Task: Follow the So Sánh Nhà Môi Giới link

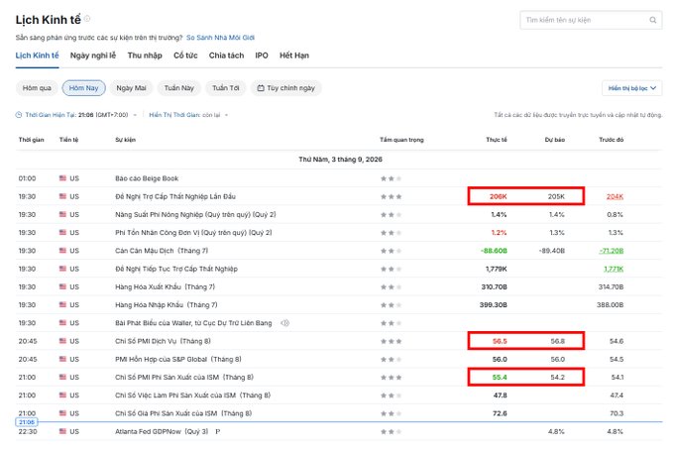Action: click(220, 38)
